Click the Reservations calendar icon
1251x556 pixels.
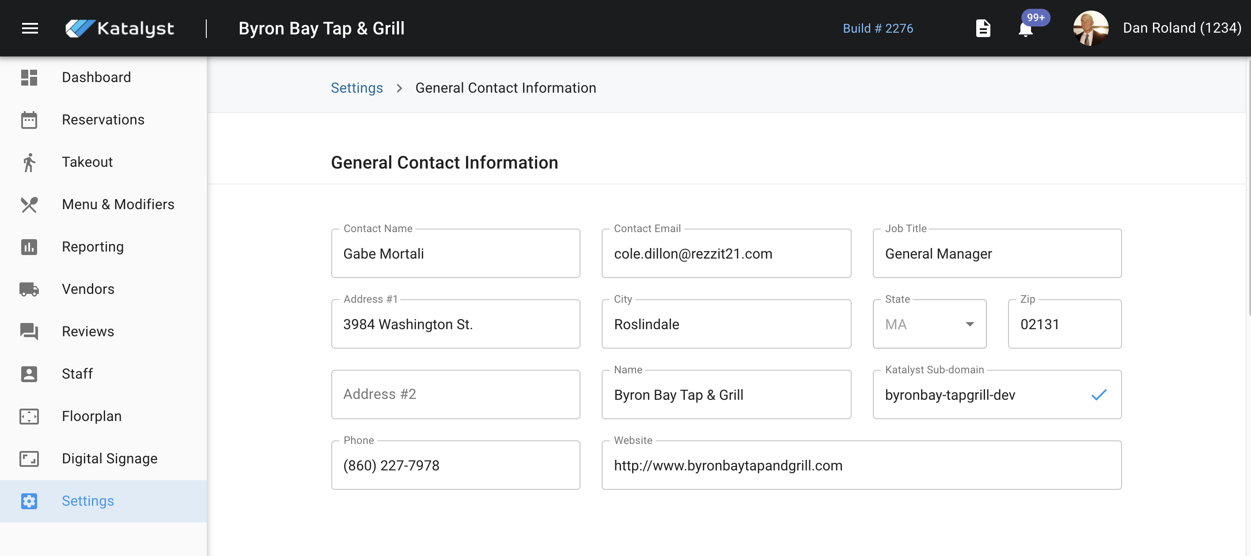pyautogui.click(x=29, y=120)
